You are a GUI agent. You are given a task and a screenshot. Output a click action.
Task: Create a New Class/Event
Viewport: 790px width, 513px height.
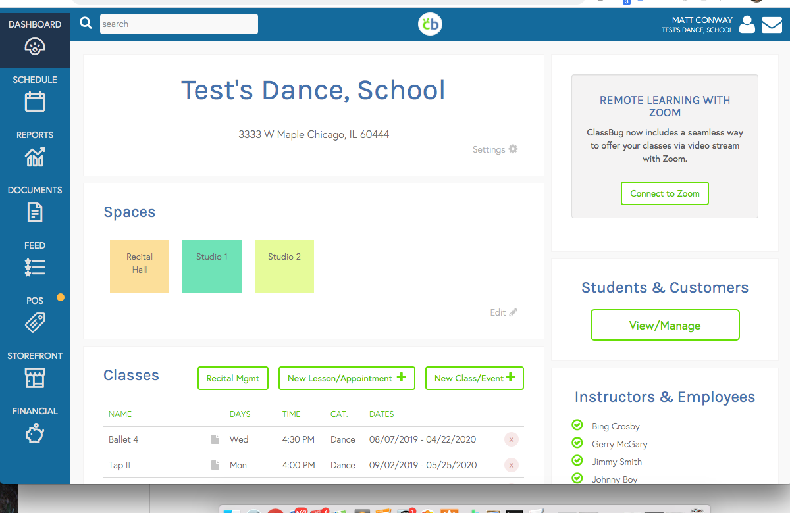click(474, 378)
